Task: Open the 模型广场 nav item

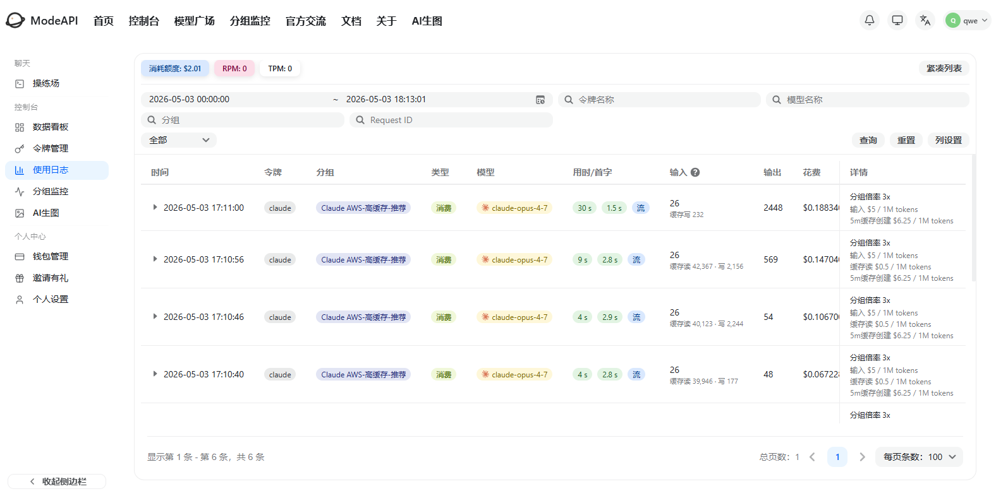Action: [x=195, y=21]
